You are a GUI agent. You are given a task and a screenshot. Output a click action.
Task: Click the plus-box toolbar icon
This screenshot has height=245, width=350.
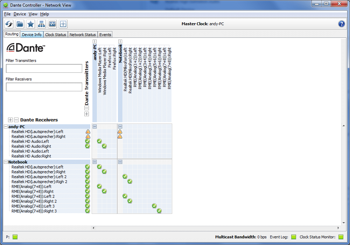pos(63,24)
